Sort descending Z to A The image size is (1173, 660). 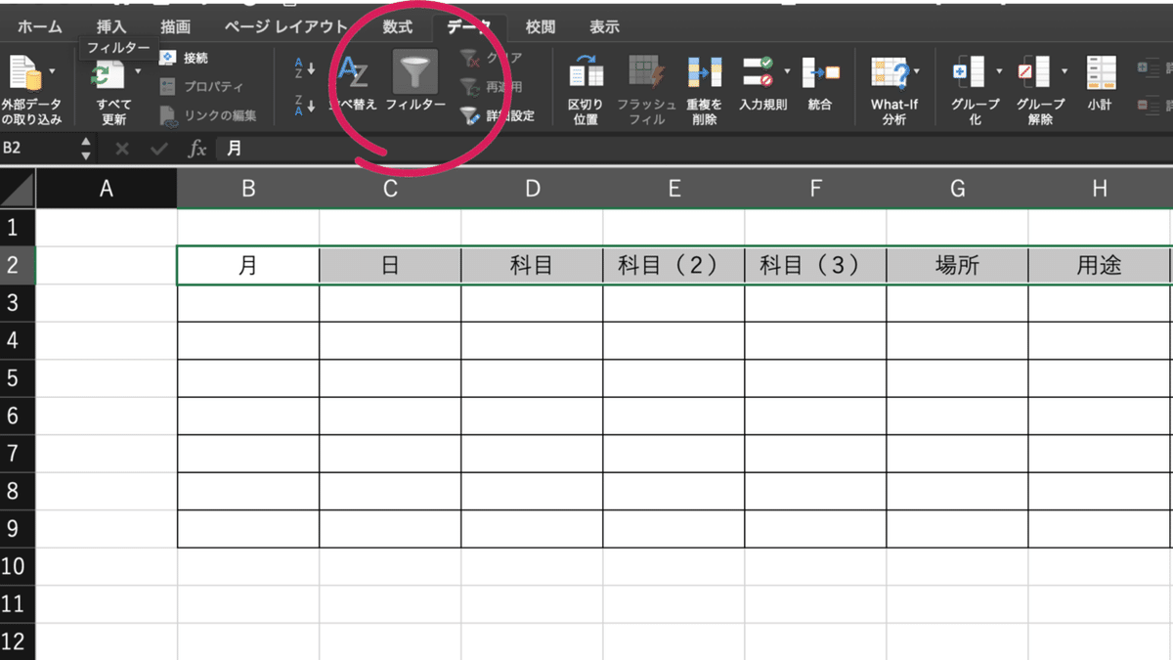click(x=305, y=104)
